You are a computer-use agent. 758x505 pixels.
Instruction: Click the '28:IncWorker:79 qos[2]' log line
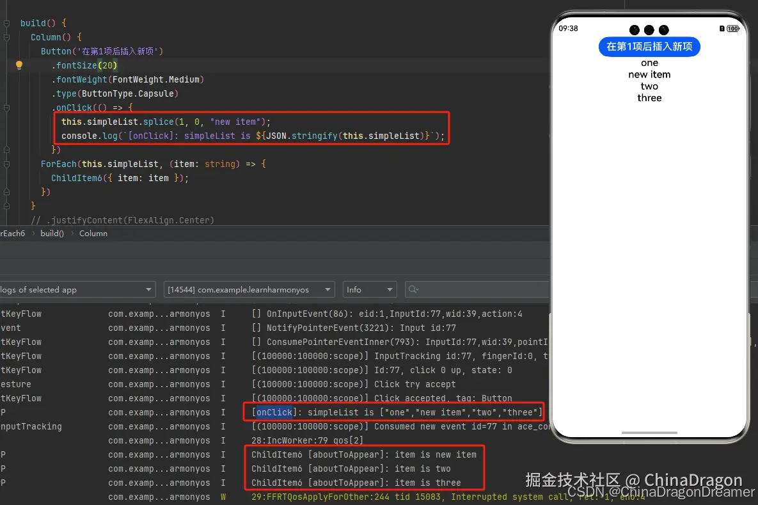[307, 440]
